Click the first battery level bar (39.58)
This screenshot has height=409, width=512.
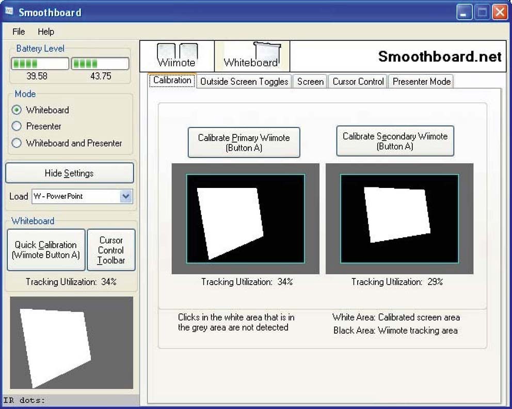point(40,64)
